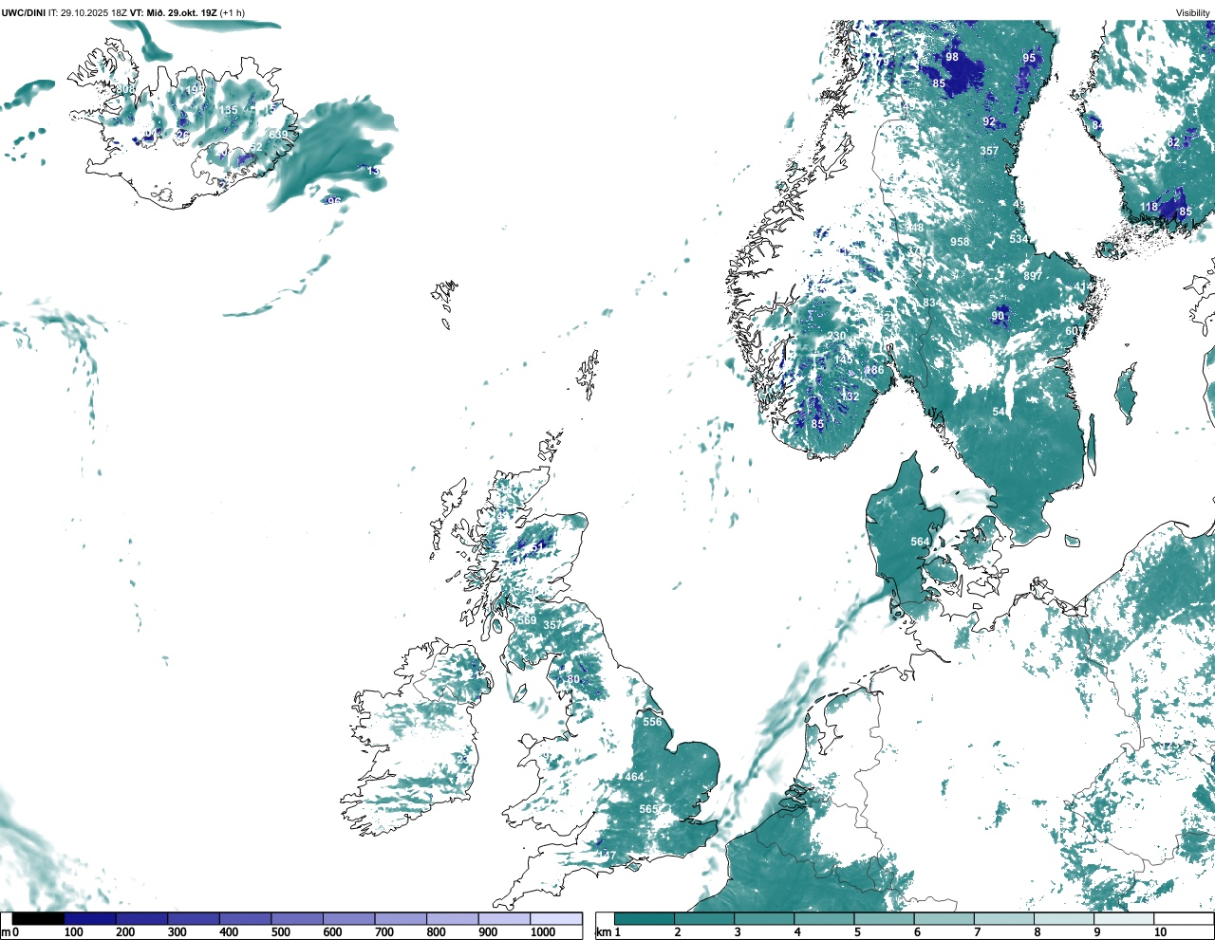This screenshot has height=940, width=1215.
Task: Click the "UWC/DINI" header text
Action: [x=24, y=12]
